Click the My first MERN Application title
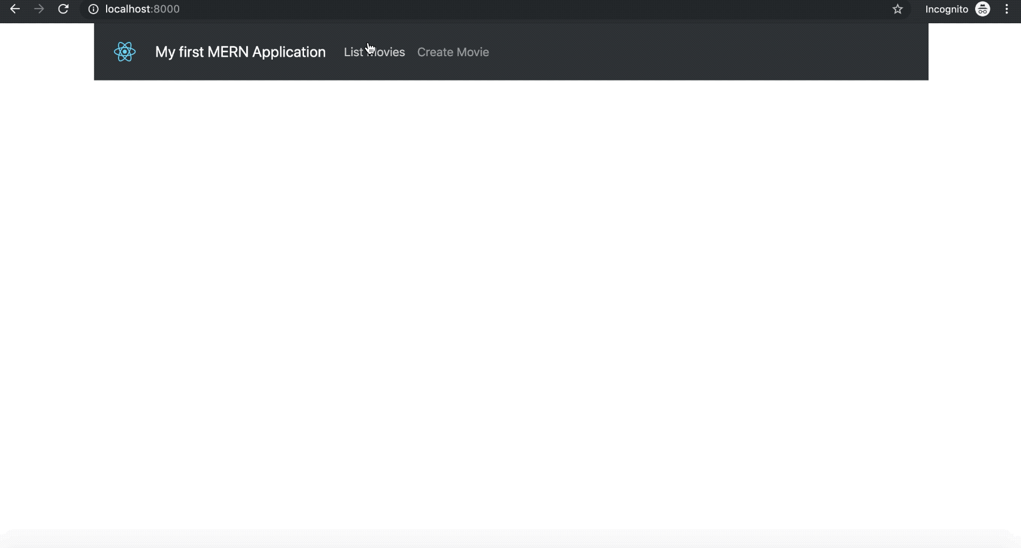The height and width of the screenshot is (548, 1021). pos(240,52)
